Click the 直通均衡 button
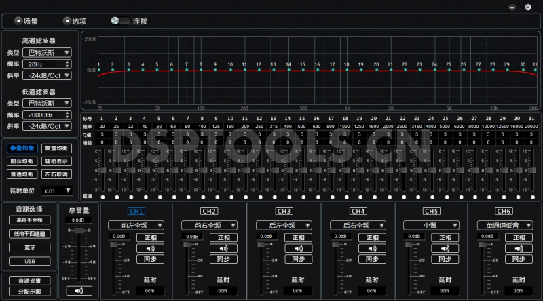 pyautogui.click(x=22, y=174)
